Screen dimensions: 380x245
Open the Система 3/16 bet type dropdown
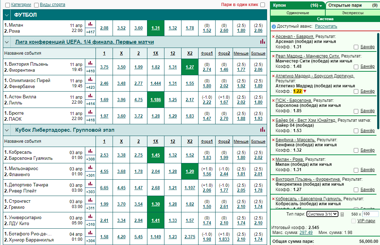coord(322,214)
